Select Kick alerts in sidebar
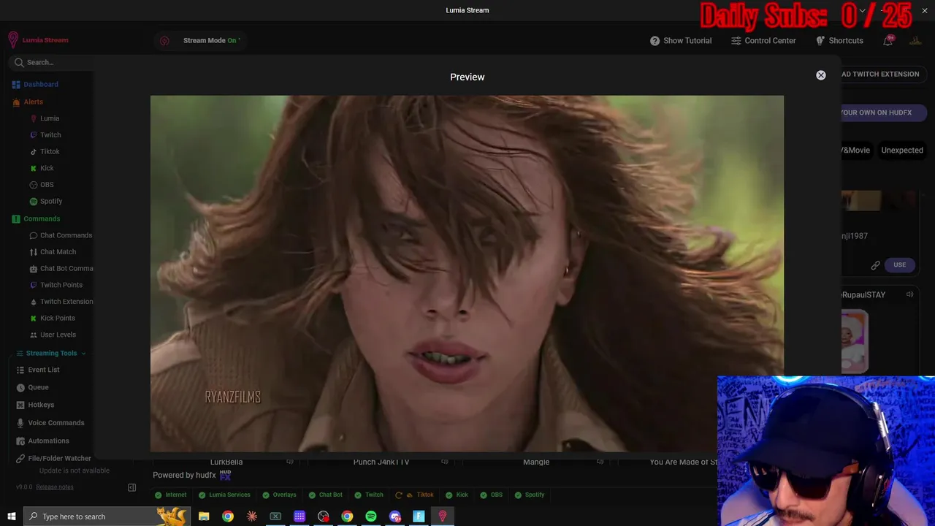935x526 pixels. coord(42,168)
